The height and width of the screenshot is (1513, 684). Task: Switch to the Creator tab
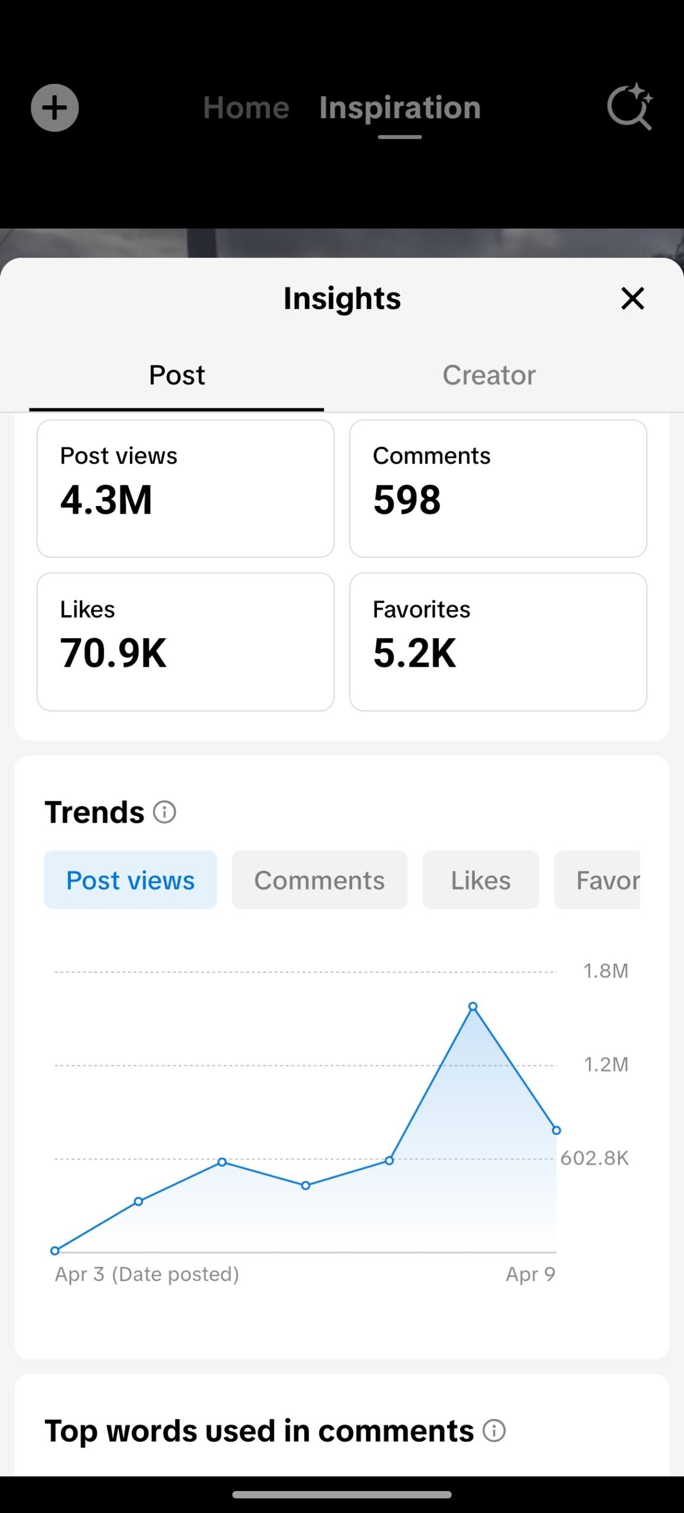pyautogui.click(x=489, y=375)
